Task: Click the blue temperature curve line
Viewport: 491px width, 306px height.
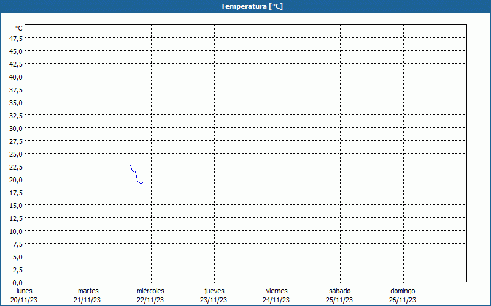Action: [x=136, y=174]
